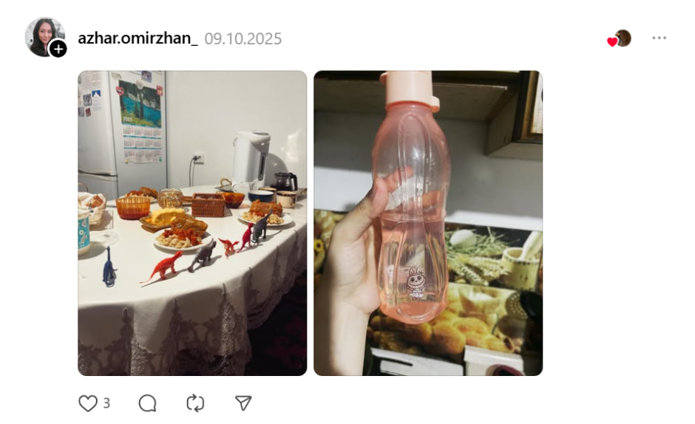
Task: Open azhar.omirzhan_ profile picture
Action: point(45,37)
